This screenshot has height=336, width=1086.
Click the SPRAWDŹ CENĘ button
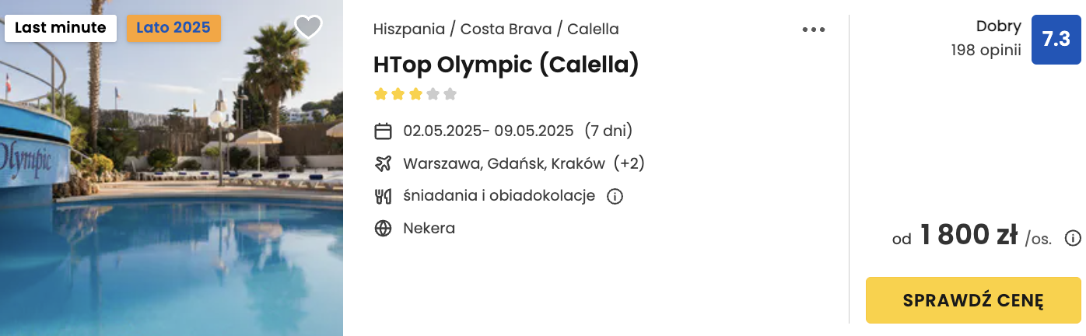[973, 300]
